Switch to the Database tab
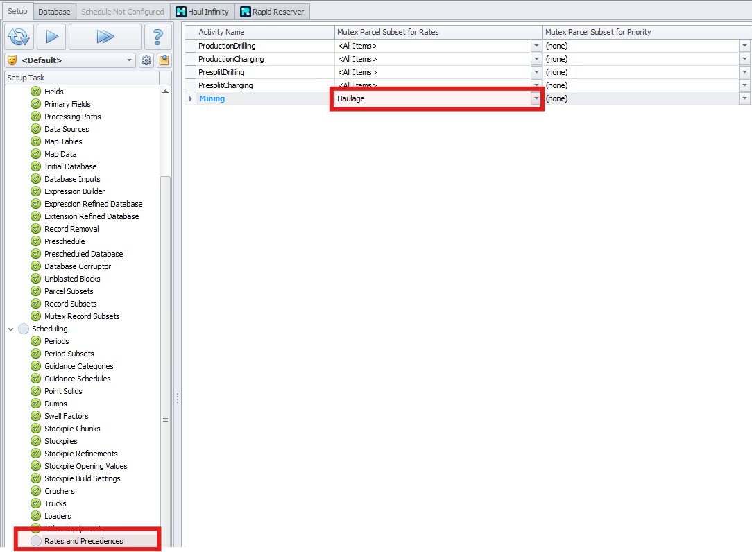Screen dimensions: 752x552 [54, 12]
